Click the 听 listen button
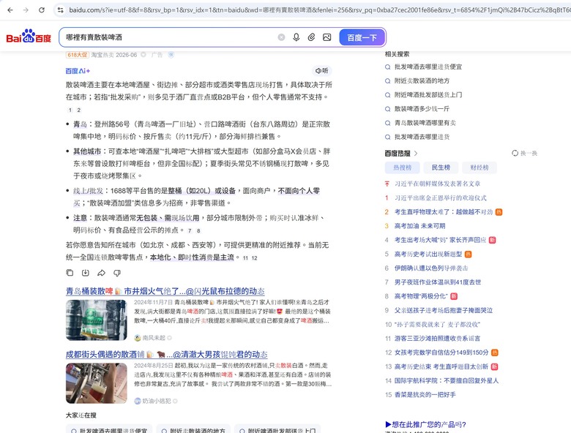Screen dimensions: 571x433 (x=322, y=71)
